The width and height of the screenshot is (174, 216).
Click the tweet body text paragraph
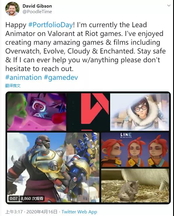tap(86, 47)
